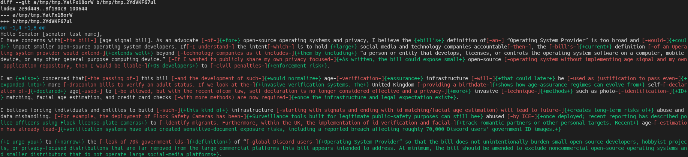This screenshot has height=157, width=688.
Task: Select the +++ b/tmp/tmp.2YdVKF67ul file line
Action: (x=36, y=21)
